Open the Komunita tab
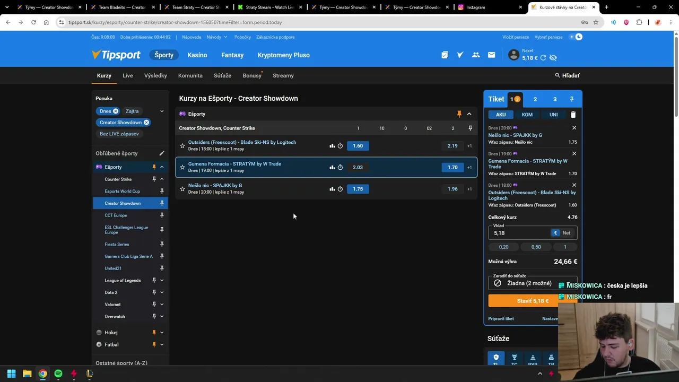Screen dimensions: 679x382 pos(190,75)
